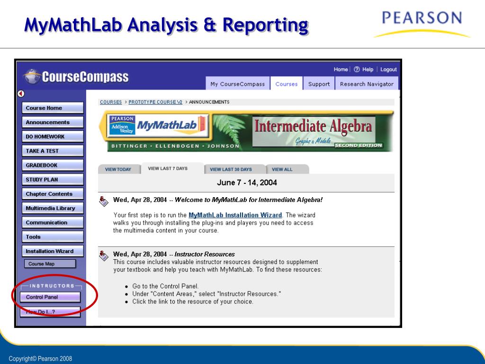This screenshot has width=485, height=364.
Task: Open the Tools section
Action: coord(53,237)
